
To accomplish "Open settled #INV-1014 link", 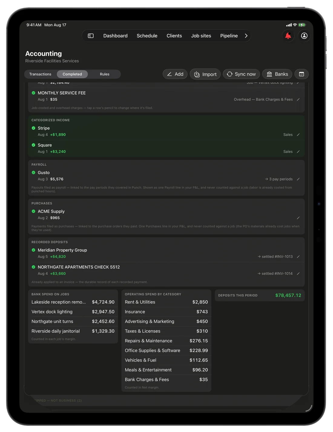I will click(x=275, y=273).
